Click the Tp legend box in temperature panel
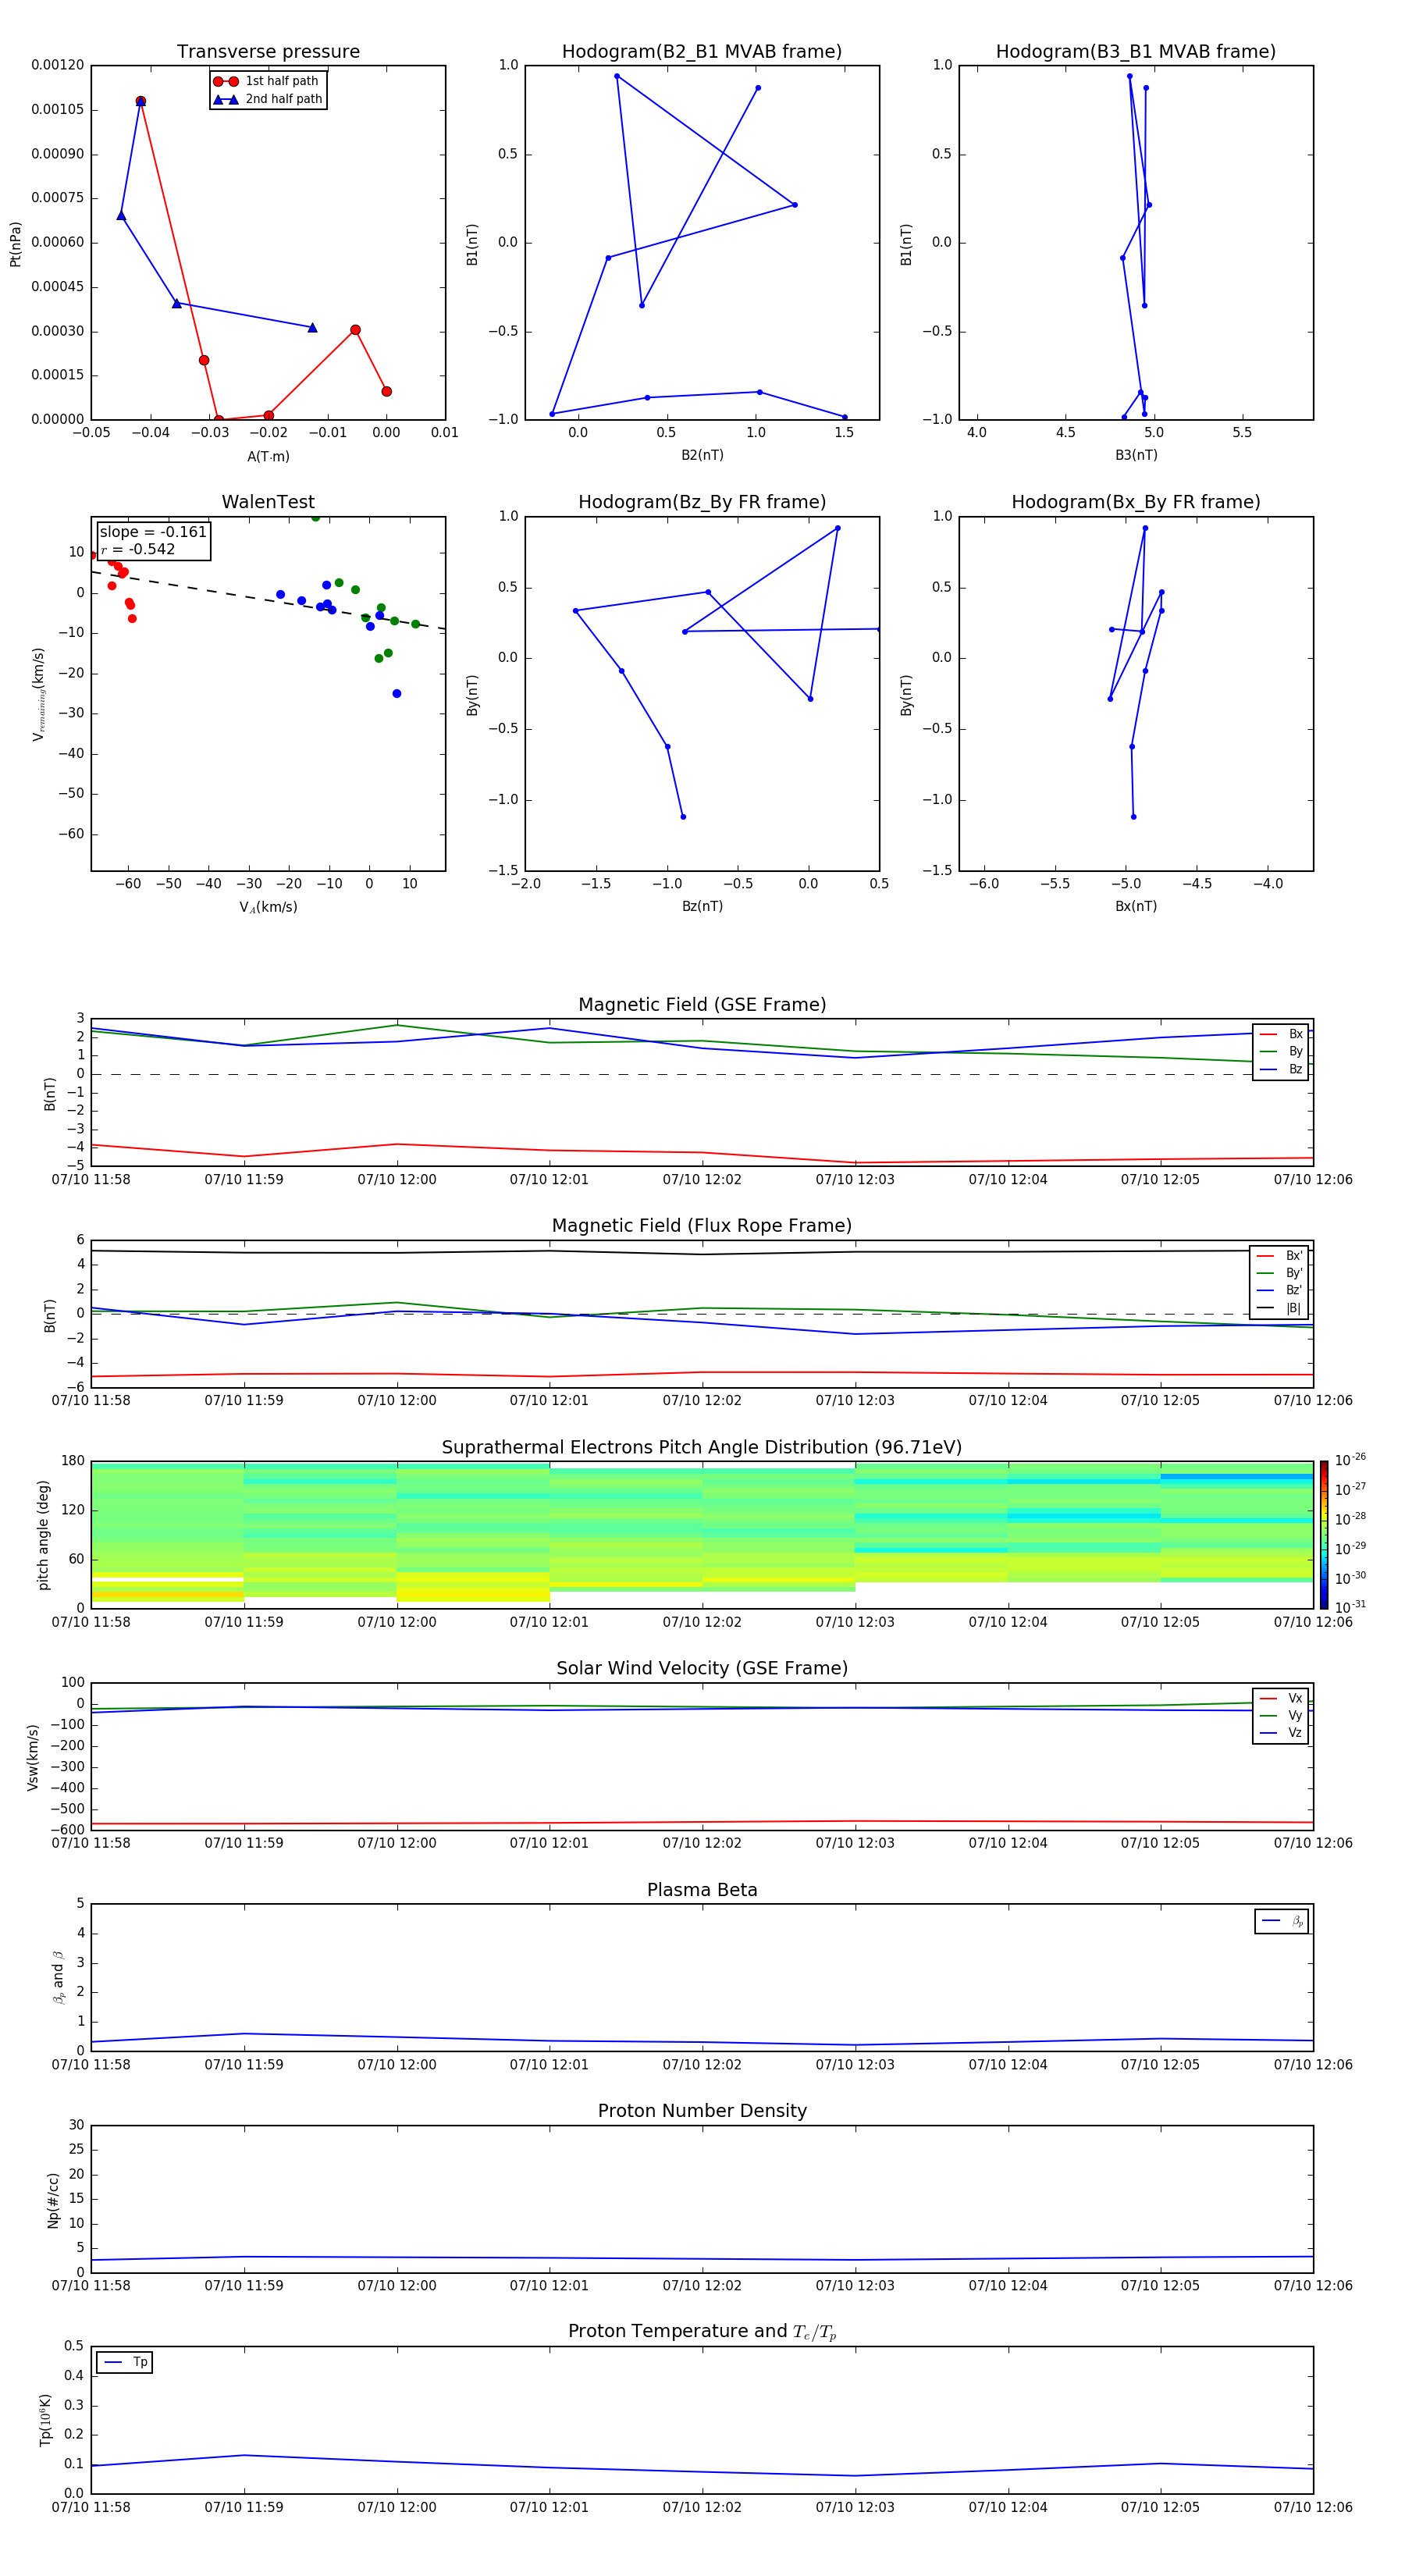Image resolution: width=1405 pixels, height=2576 pixels. (124, 2362)
